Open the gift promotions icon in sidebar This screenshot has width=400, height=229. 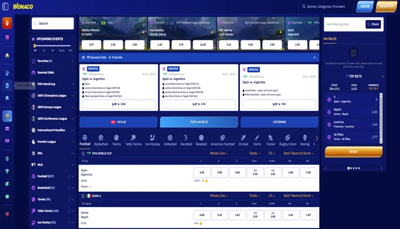(x=7, y=37)
